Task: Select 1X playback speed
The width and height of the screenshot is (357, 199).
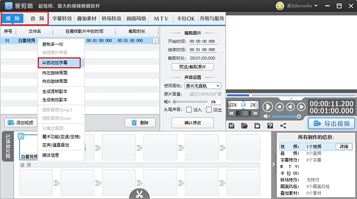Action: tap(243, 105)
